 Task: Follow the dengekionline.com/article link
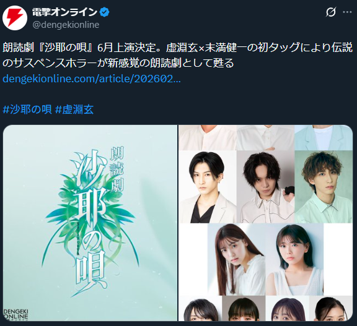coord(92,79)
